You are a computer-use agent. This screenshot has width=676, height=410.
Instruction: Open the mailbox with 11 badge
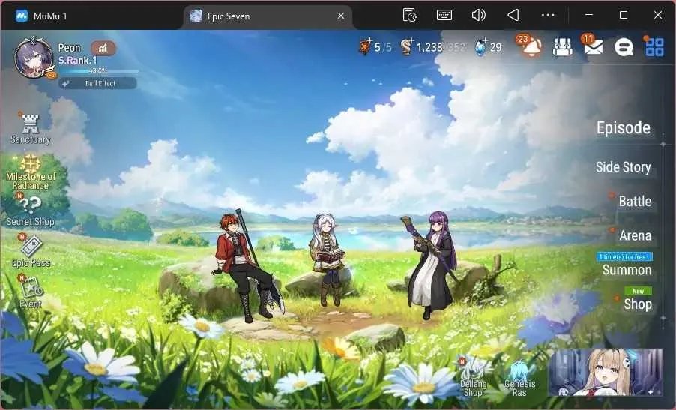[592, 46]
